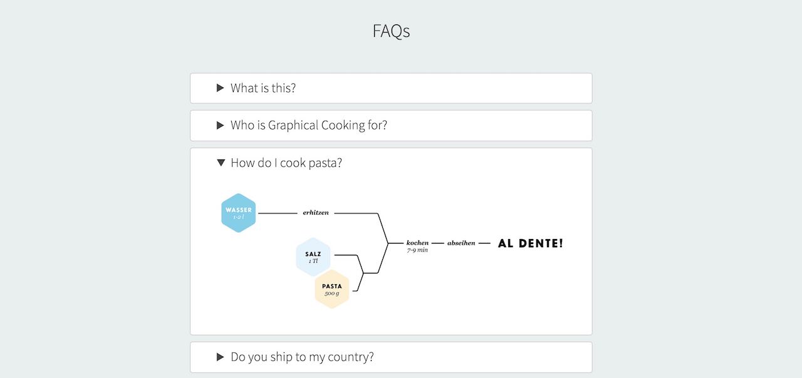Click the branch point just left of "kochen"
Screen dimensions: 802x378
click(x=388, y=243)
